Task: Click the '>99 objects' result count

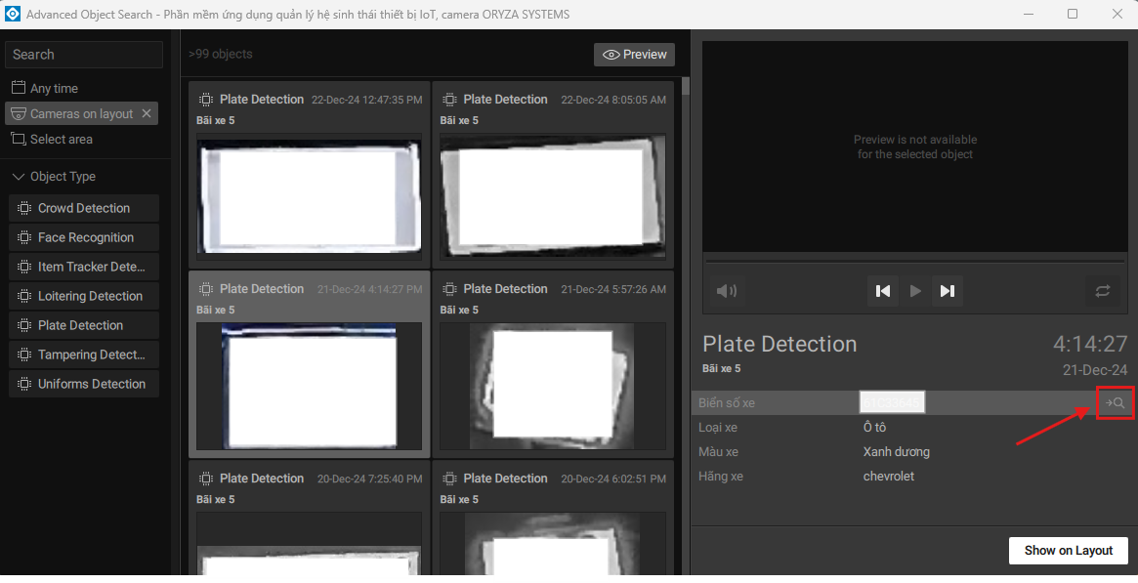Action: click(x=221, y=54)
